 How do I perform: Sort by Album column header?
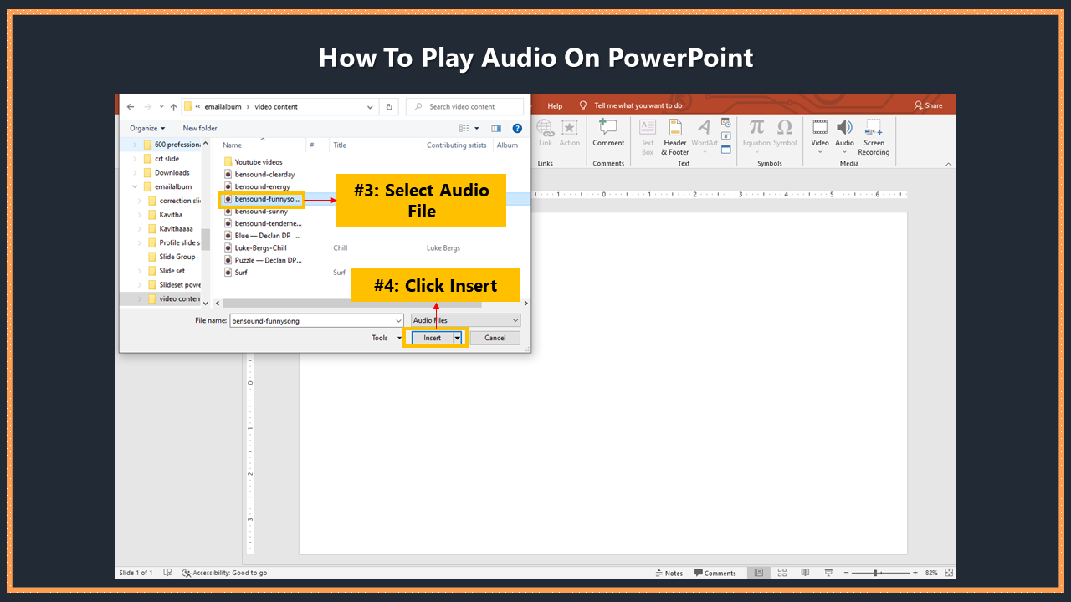(x=507, y=145)
